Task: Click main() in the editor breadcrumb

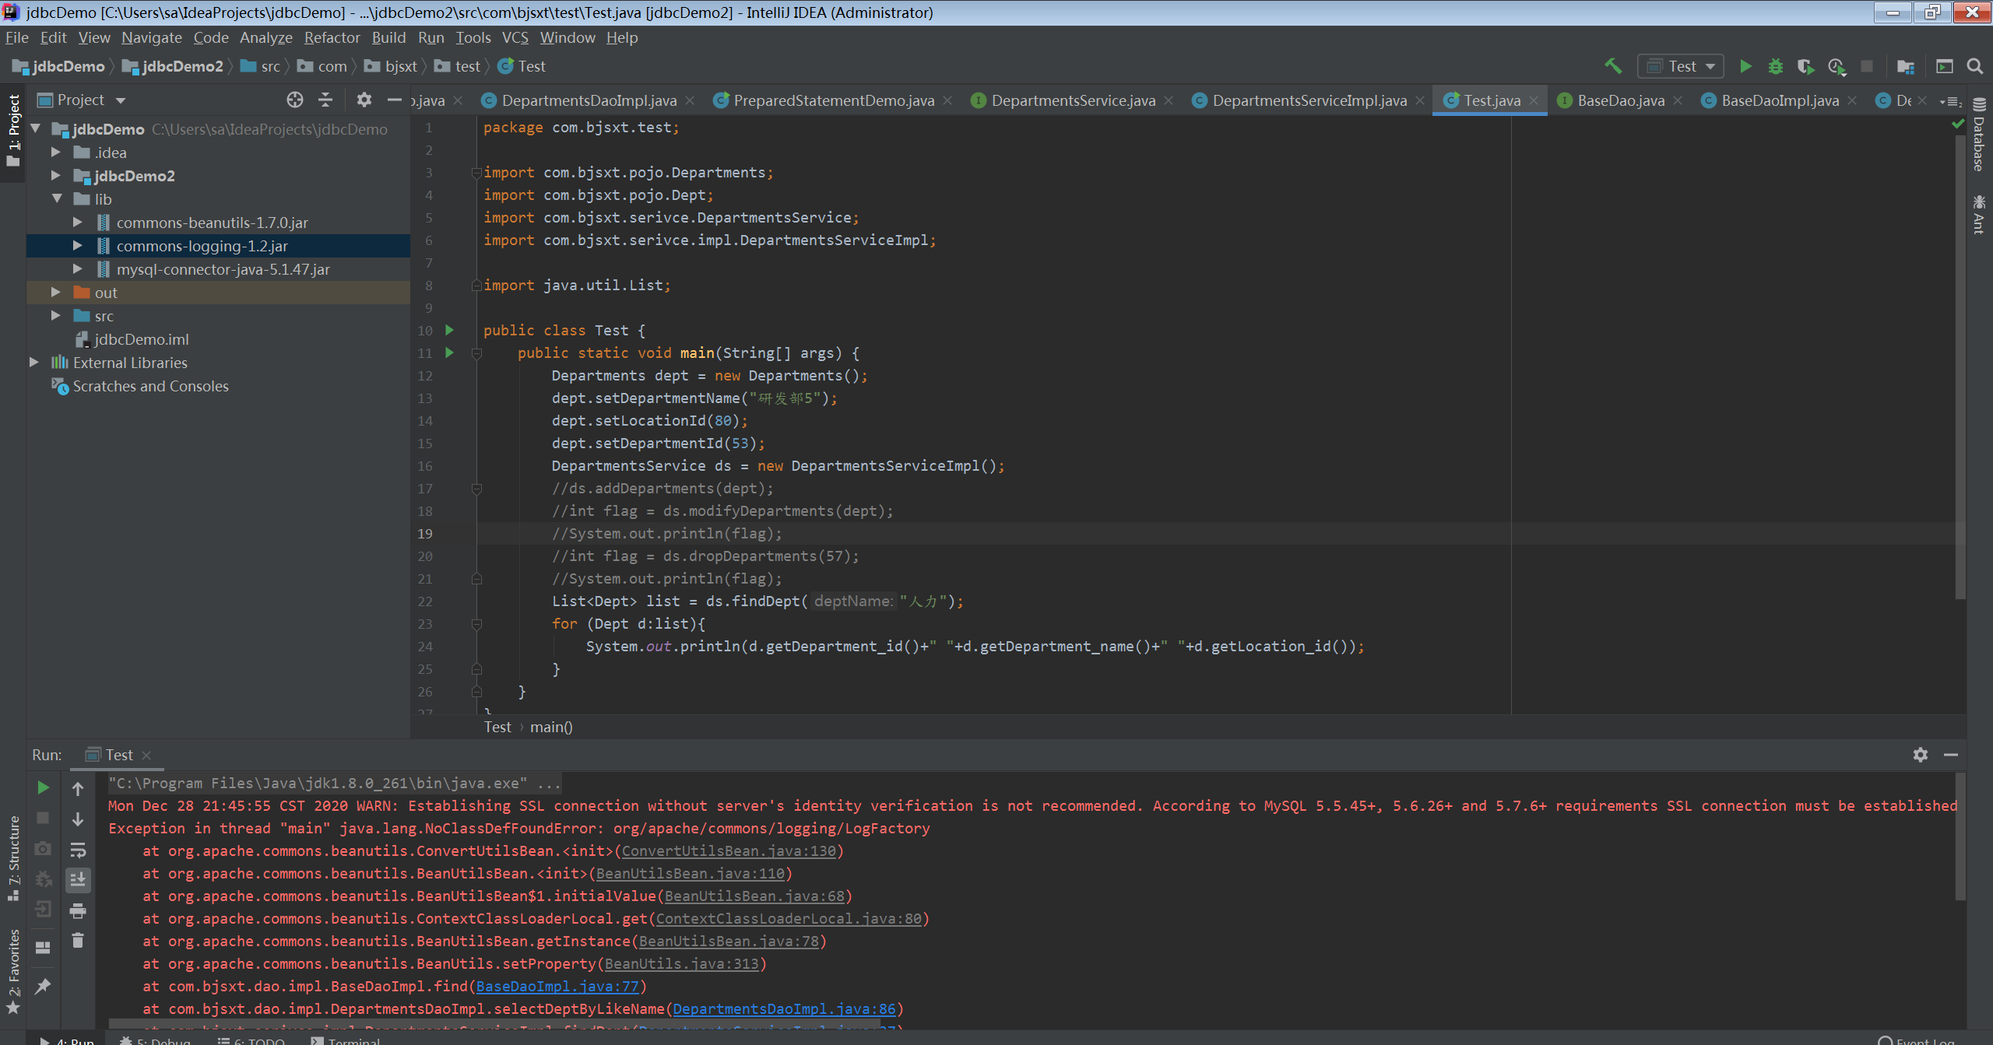Action: [x=551, y=727]
